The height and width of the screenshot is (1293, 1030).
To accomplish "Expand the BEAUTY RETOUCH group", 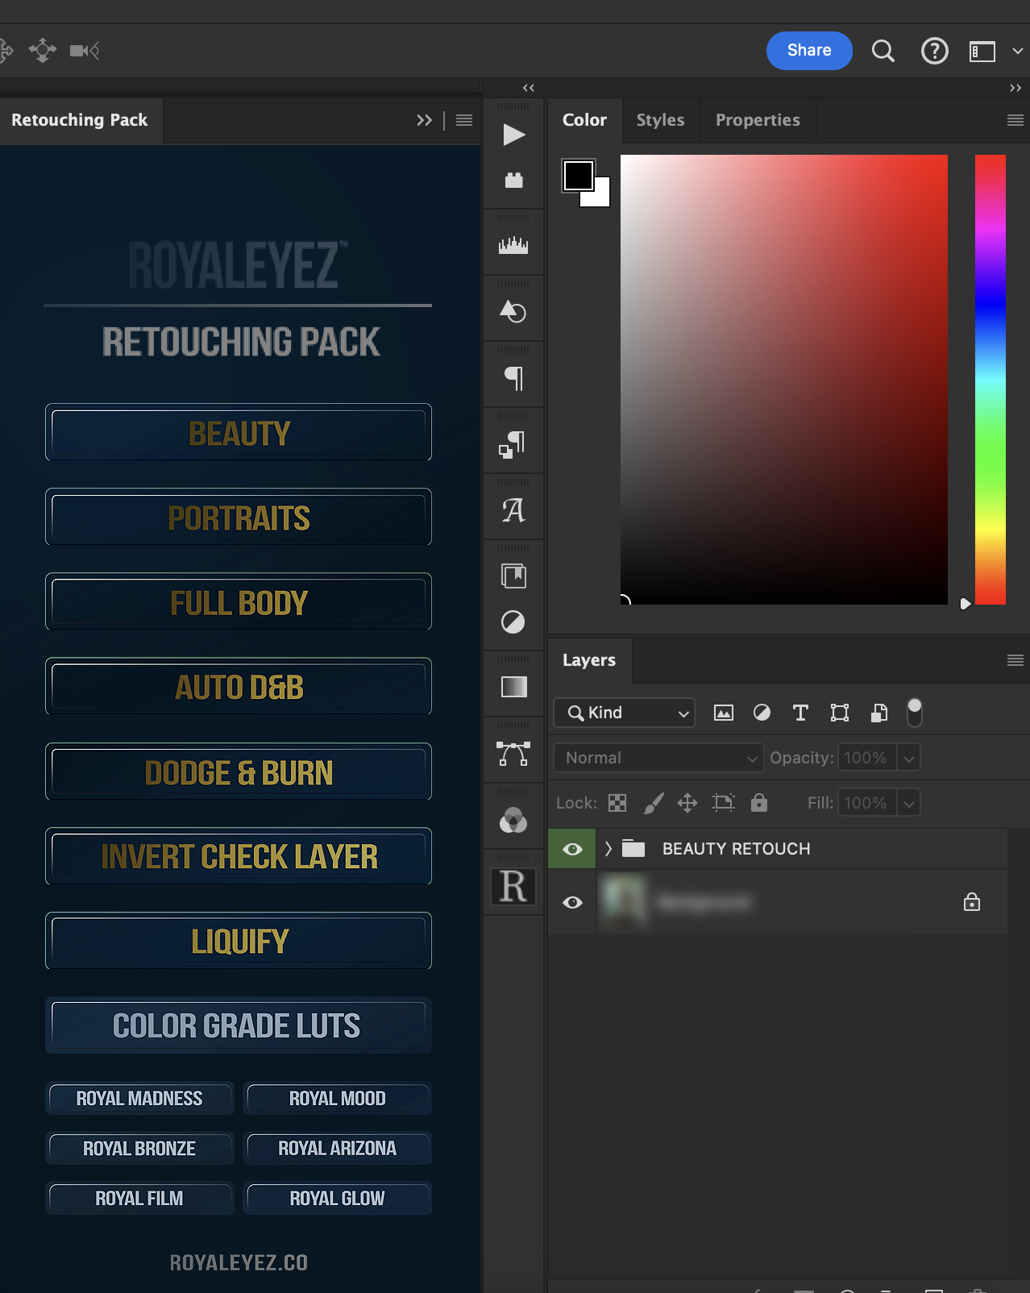I will pyautogui.click(x=608, y=849).
